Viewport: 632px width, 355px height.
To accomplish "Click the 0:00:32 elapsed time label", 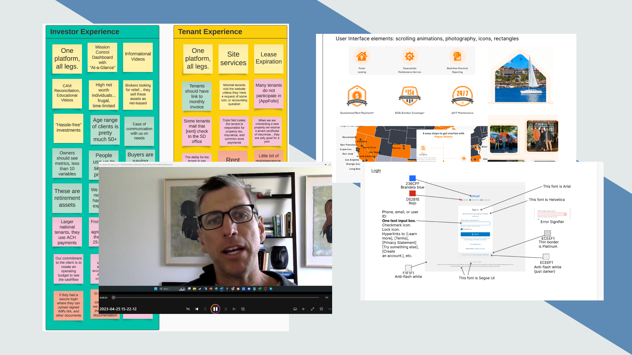I will click(x=103, y=298).
